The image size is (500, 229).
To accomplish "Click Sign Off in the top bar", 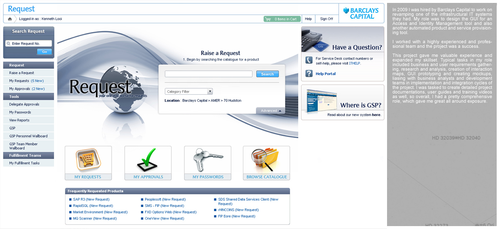I will point(326,19).
